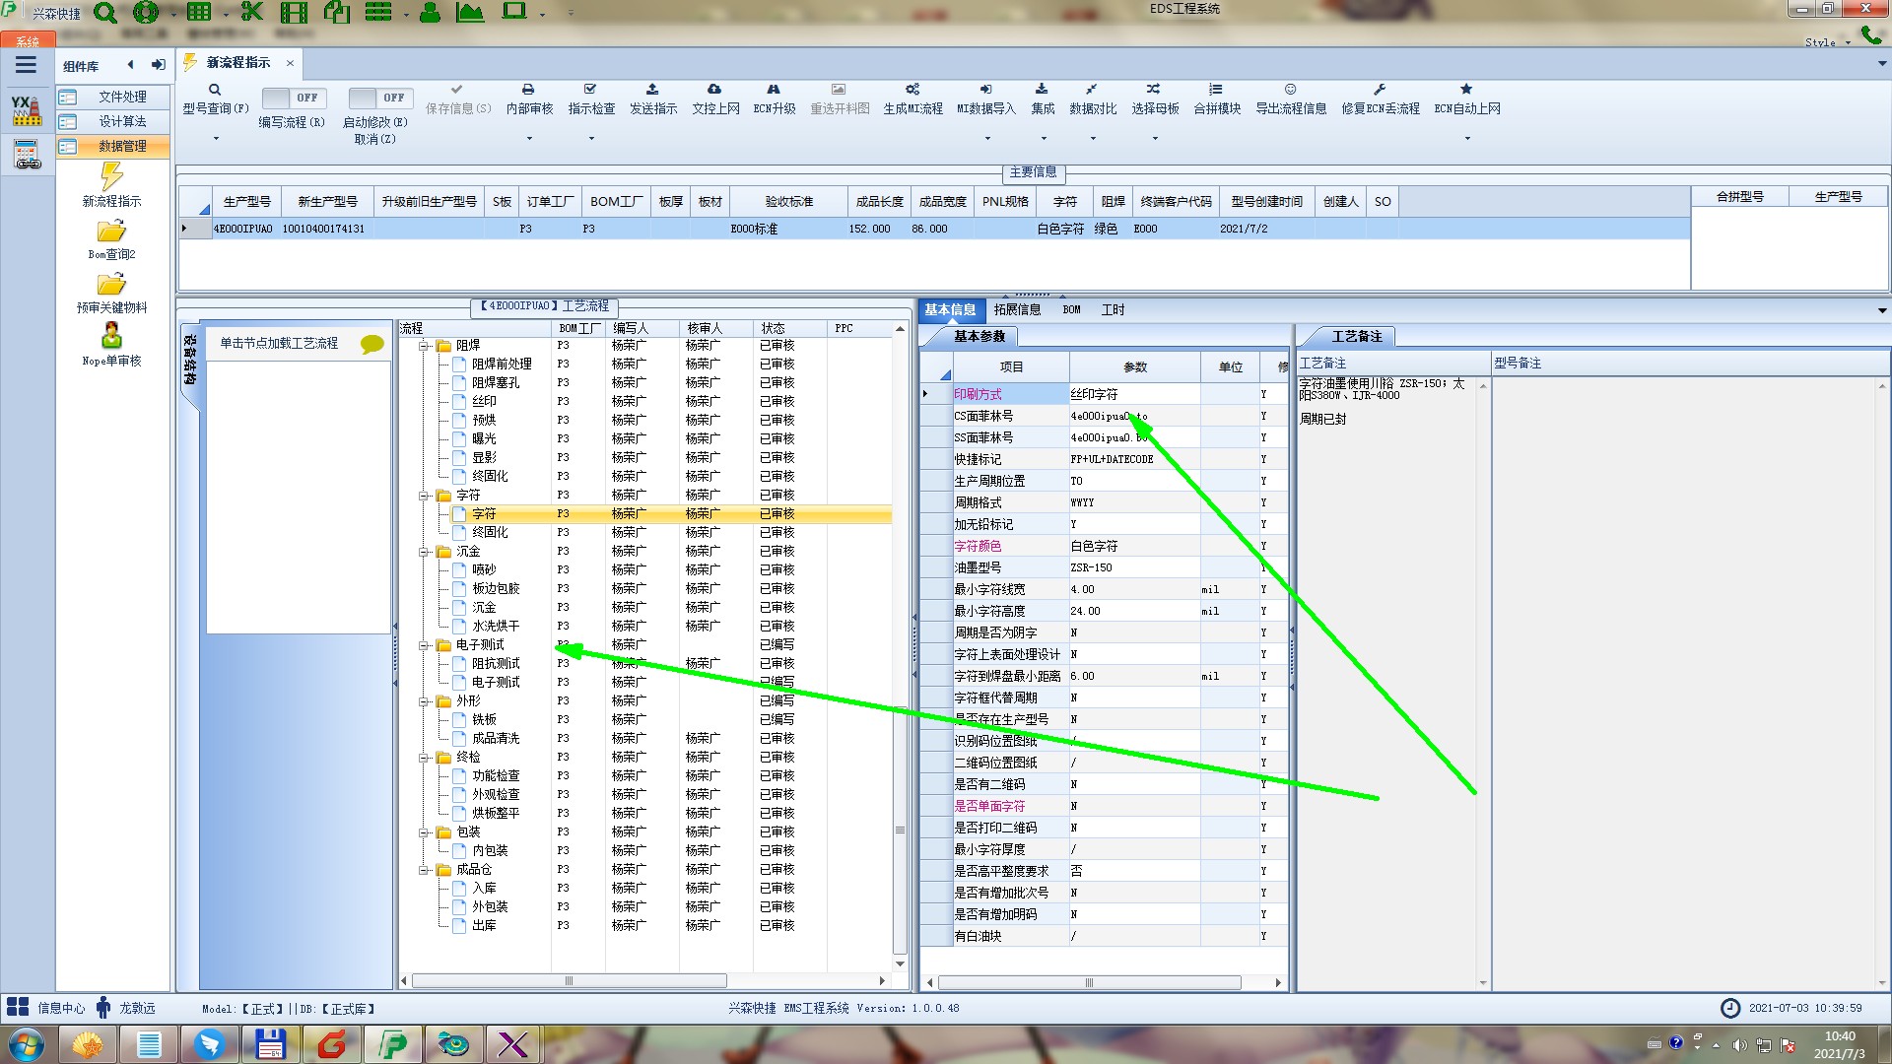Collapse the 阻焊 tree folder
This screenshot has height=1064, width=1892.
pos(425,346)
